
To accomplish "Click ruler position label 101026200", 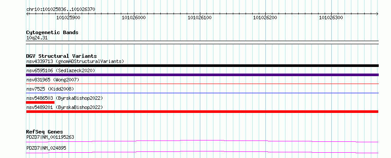I will click(265, 18).
